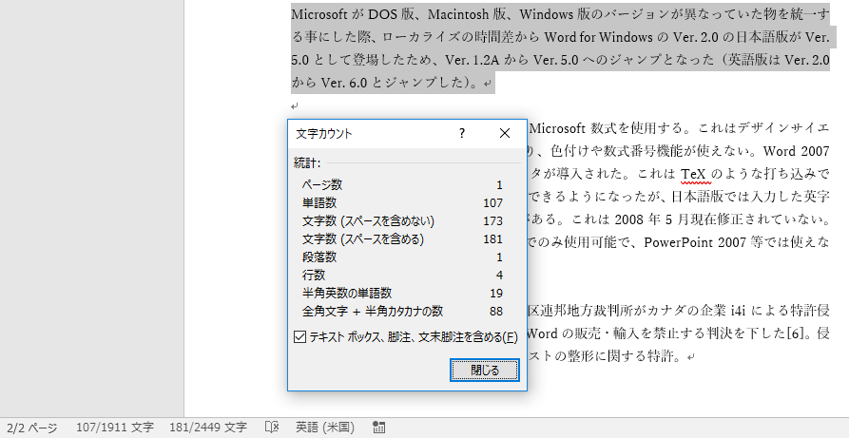Click the 181/2449 文字 character count indicator

pyautogui.click(x=208, y=428)
